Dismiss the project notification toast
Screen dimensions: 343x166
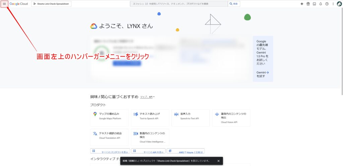pos(218,161)
